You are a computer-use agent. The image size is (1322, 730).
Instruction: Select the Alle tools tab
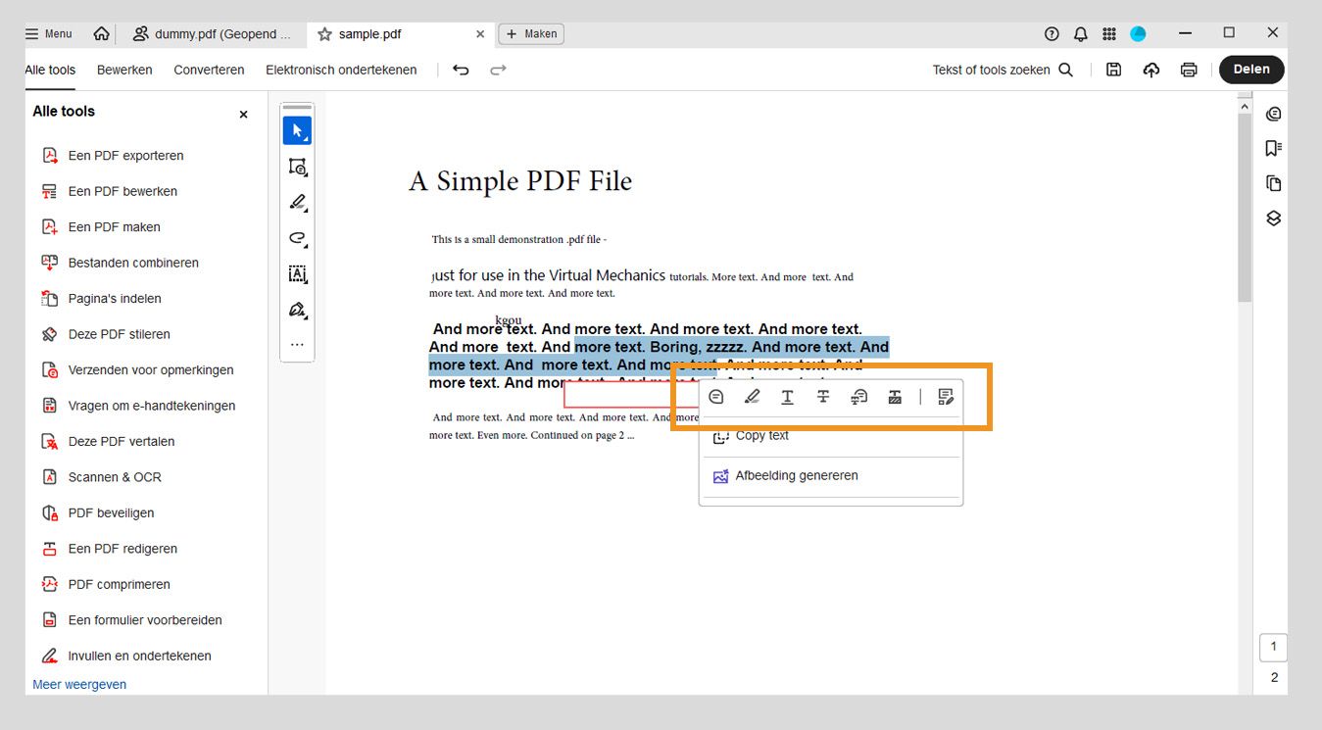click(x=50, y=70)
